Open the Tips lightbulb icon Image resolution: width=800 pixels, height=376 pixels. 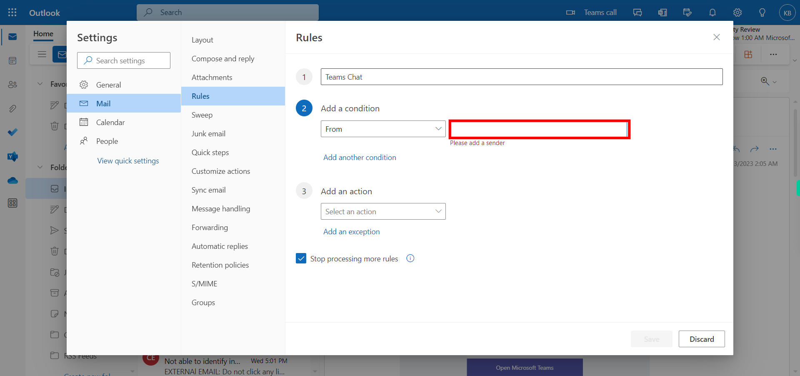762,13
